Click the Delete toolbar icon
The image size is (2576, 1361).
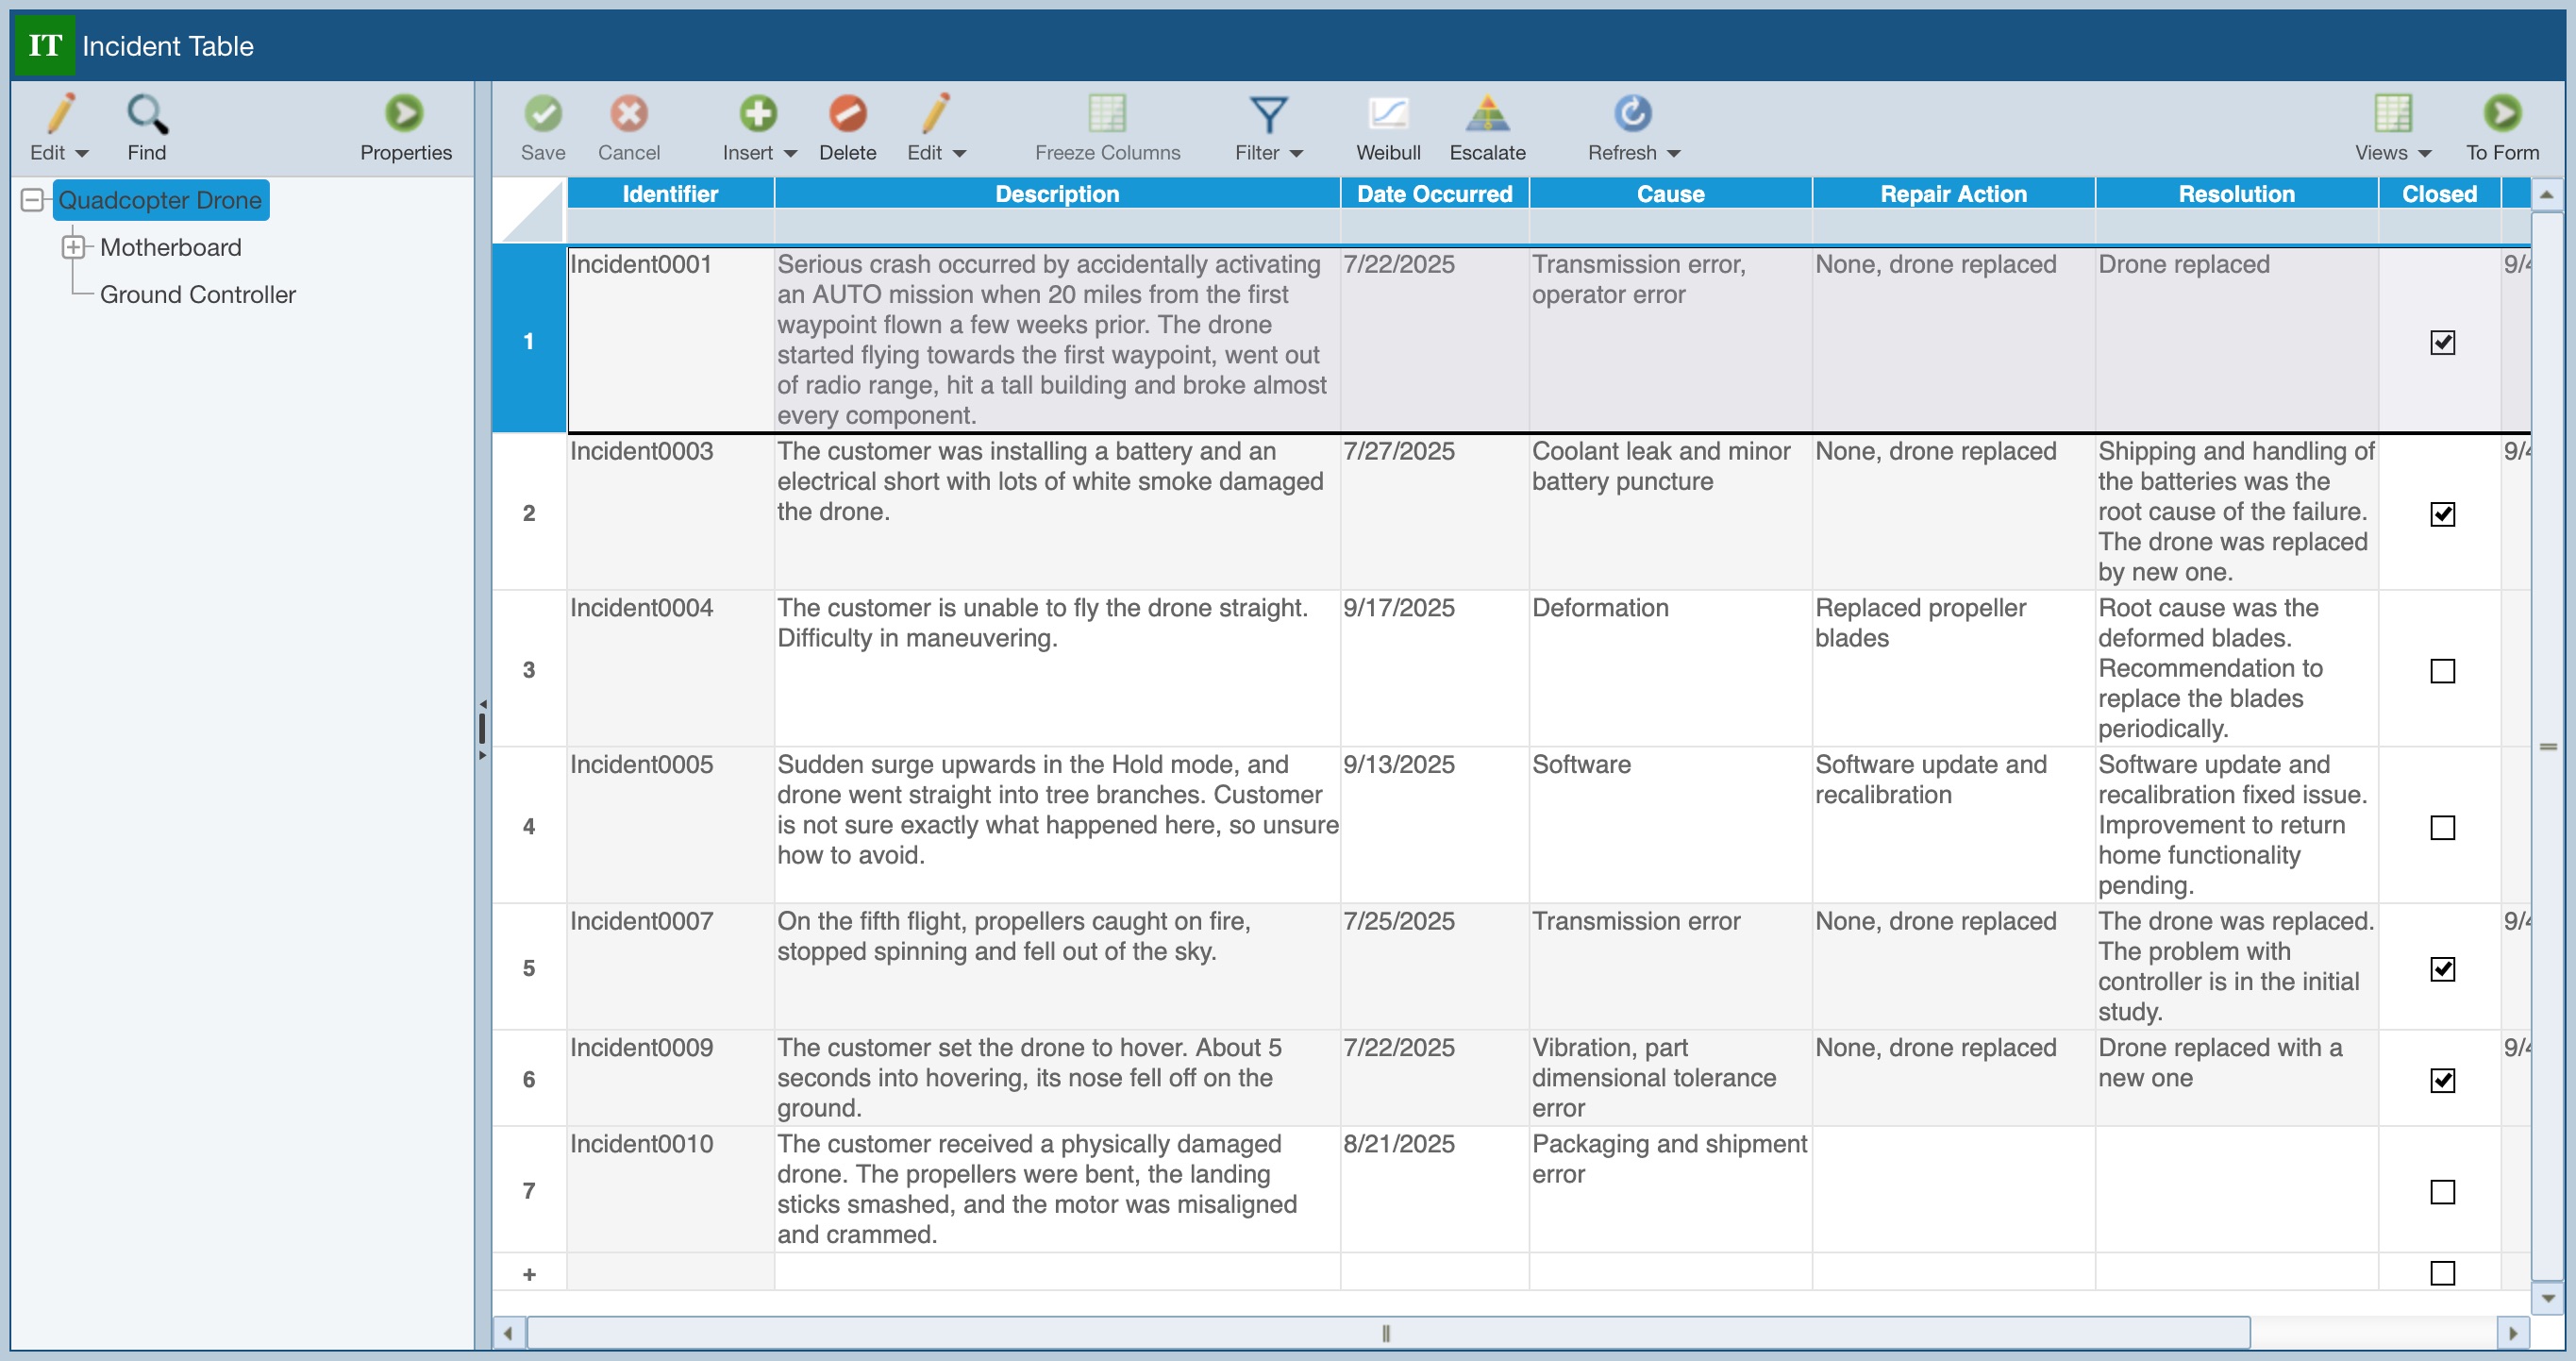[x=846, y=115]
